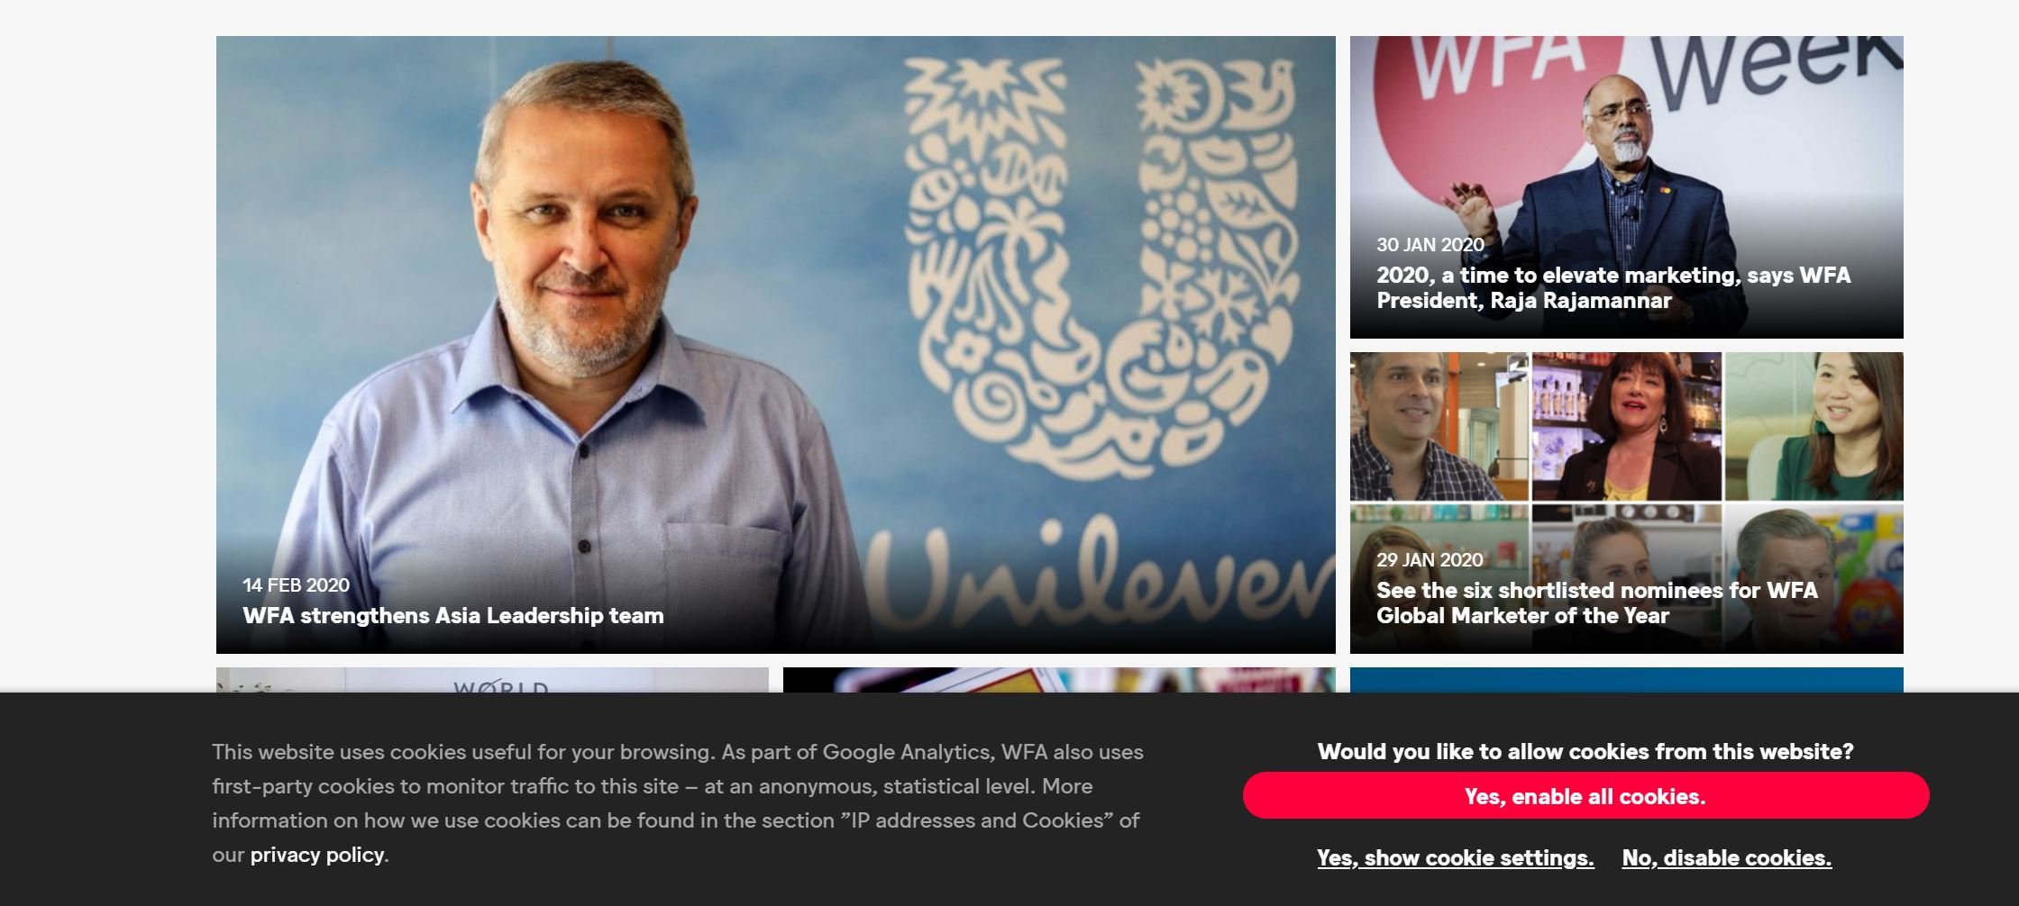The image size is (2019, 906).
Task: Click the 14 FEB 2020 date label
Action: point(296,584)
